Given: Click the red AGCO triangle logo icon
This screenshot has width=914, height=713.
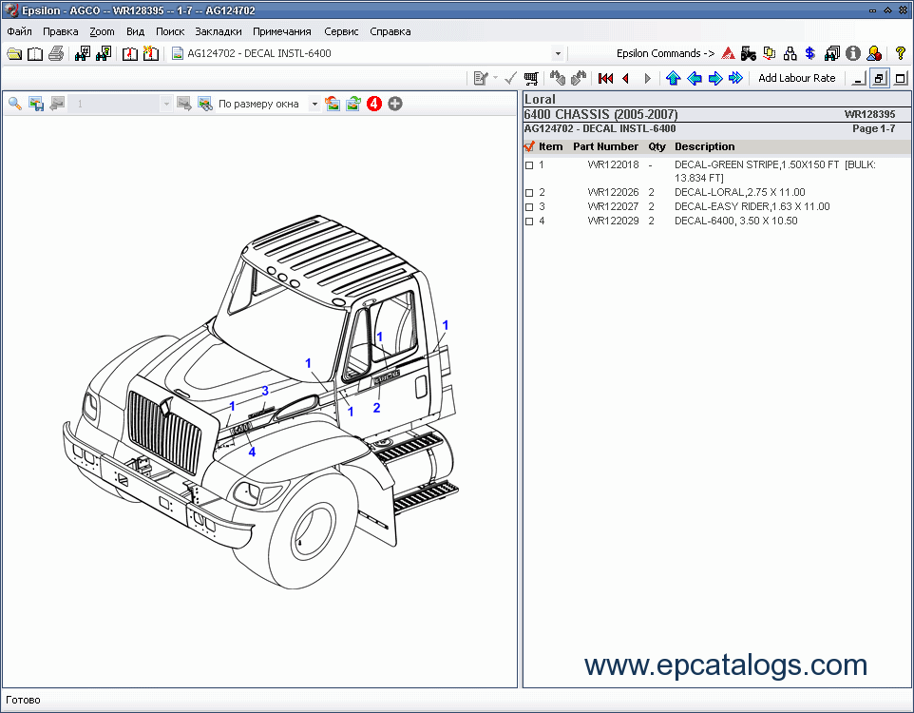Looking at the screenshot, I should (x=728, y=53).
